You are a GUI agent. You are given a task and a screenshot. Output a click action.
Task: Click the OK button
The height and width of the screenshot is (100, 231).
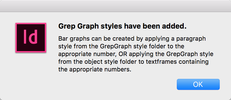198,84
